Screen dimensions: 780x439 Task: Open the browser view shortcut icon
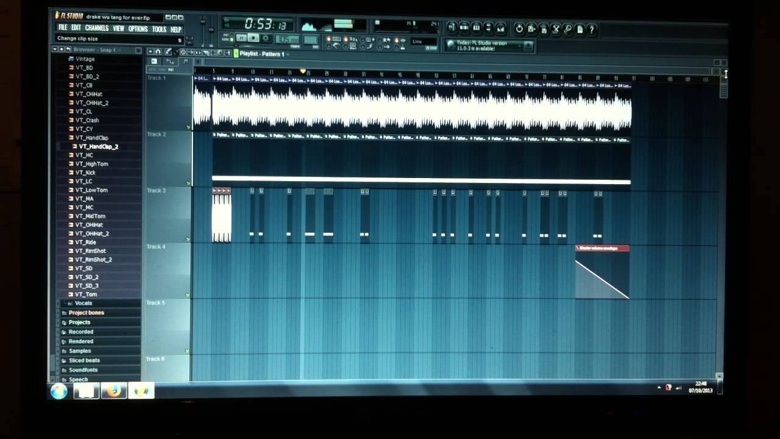(x=488, y=28)
